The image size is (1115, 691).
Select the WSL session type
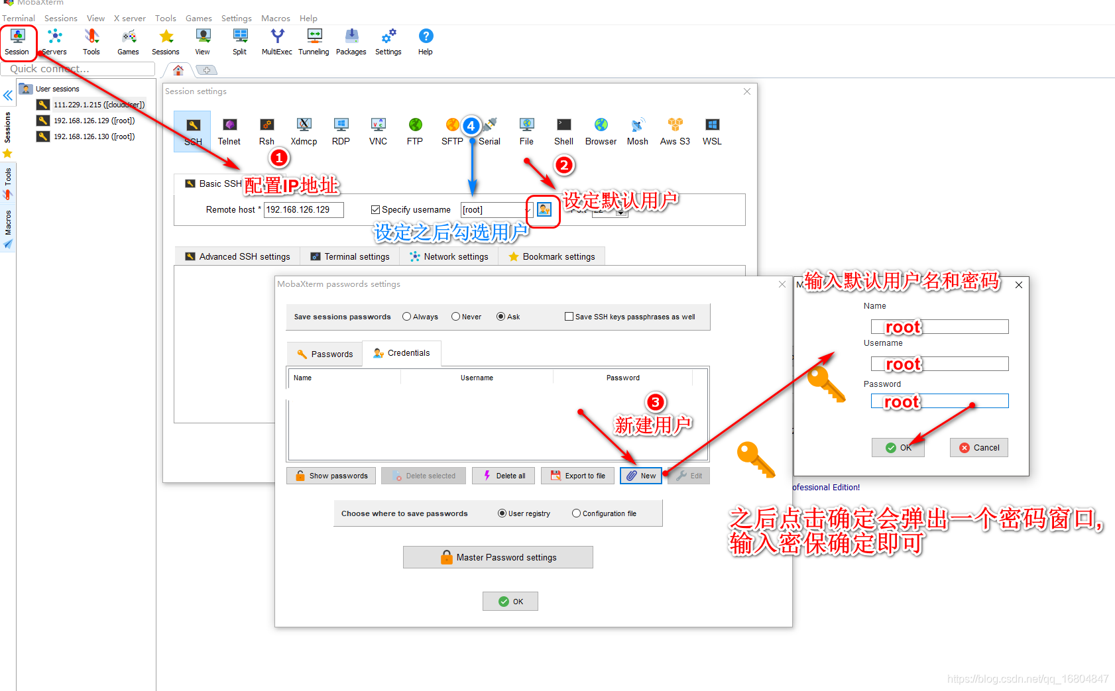coord(712,131)
